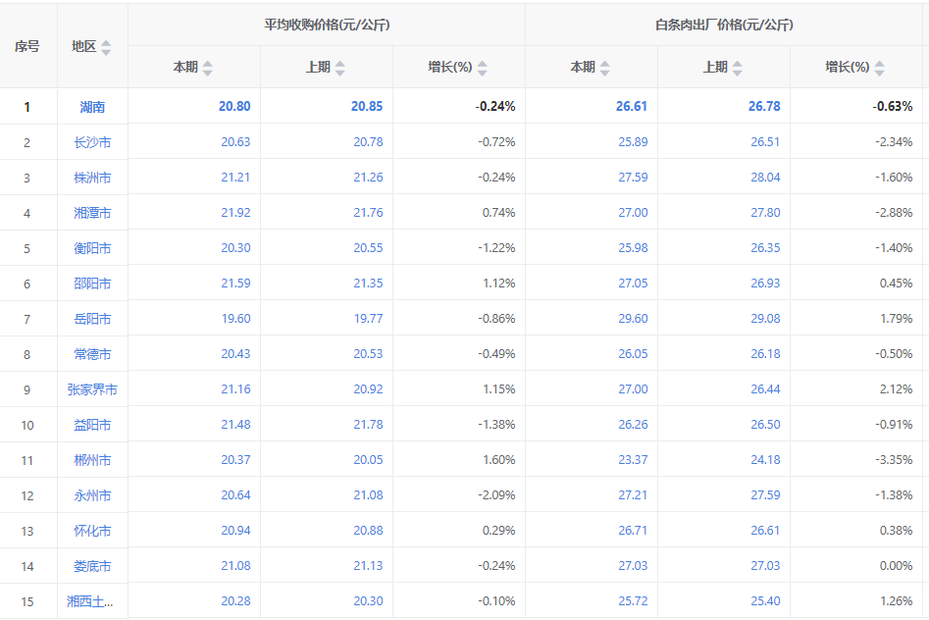This screenshot has width=929, height=620.
Task: Click the sort icon beside 地区 header
Action: 106,47
